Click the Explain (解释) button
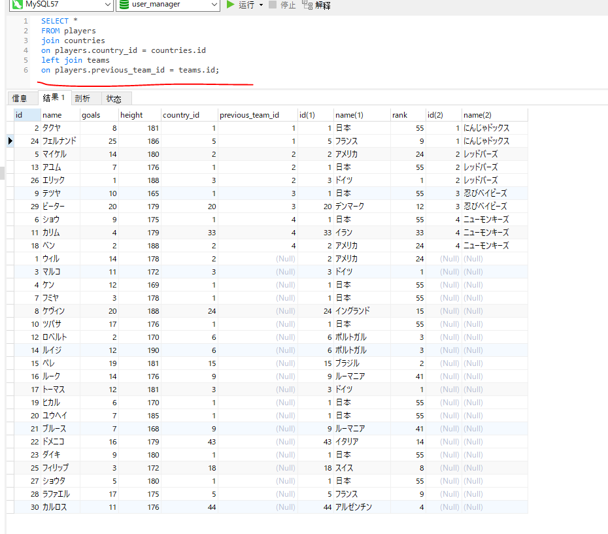Screen dimensions: 608x534 click(316, 5)
